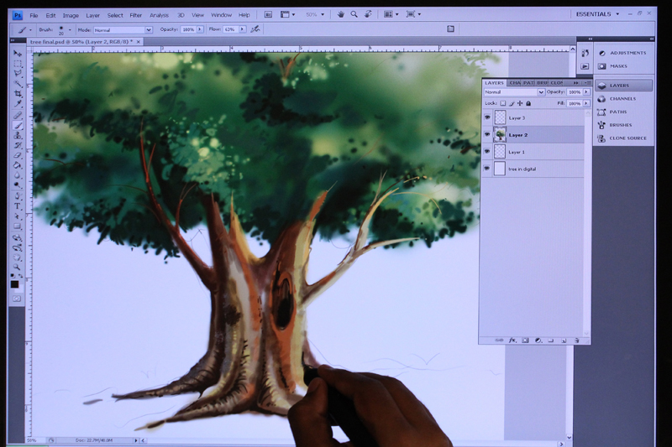Viewport: 672px width, 447px height.
Task: Select the Brush tool in toolbox
Action: 18,125
